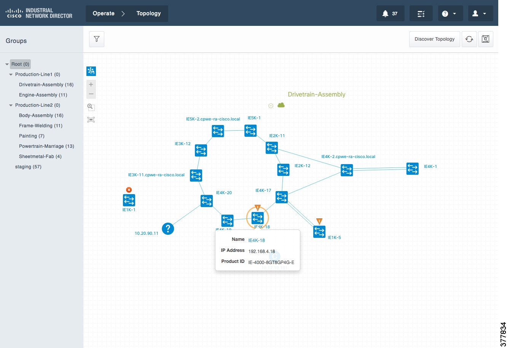
Task: Select Powertrain-Marriage (13) group
Action: pyautogui.click(x=46, y=146)
